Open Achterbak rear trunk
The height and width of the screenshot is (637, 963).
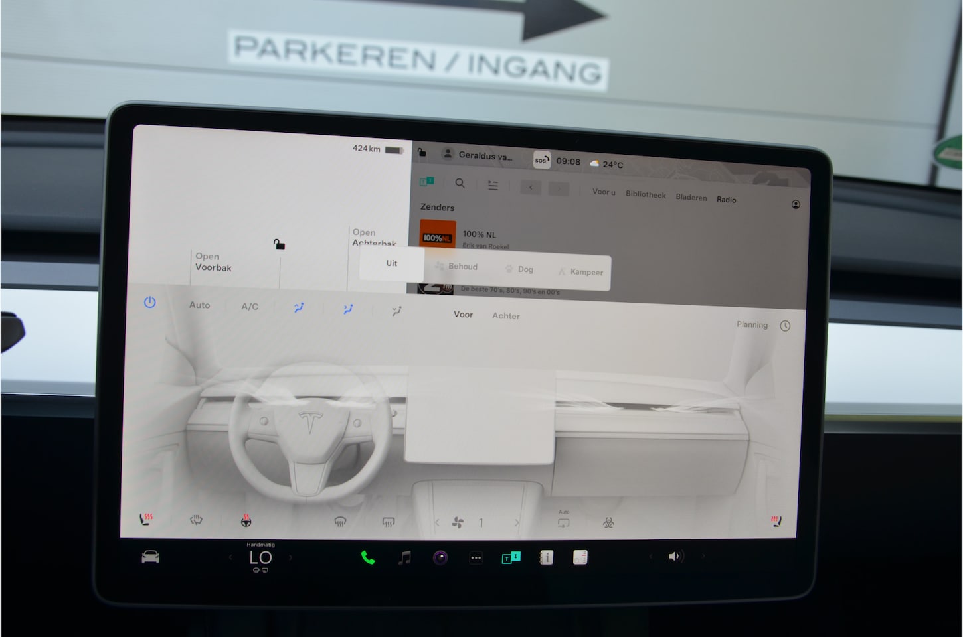click(375, 237)
